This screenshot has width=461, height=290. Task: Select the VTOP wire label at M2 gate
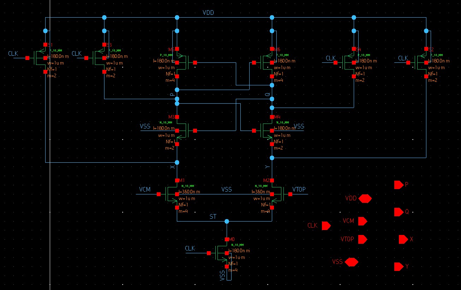coord(299,189)
